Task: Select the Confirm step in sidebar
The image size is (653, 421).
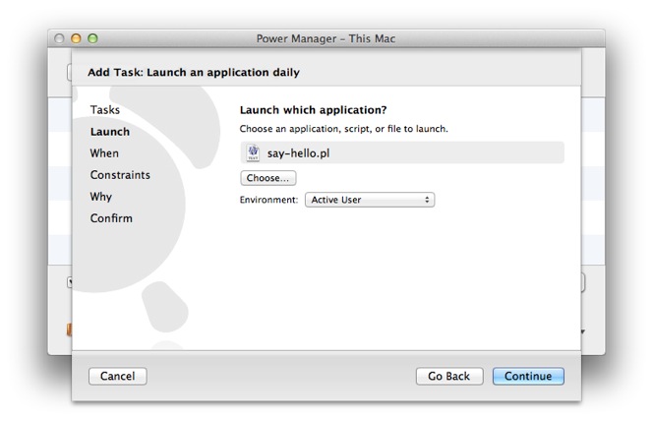Action: (111, 218)
